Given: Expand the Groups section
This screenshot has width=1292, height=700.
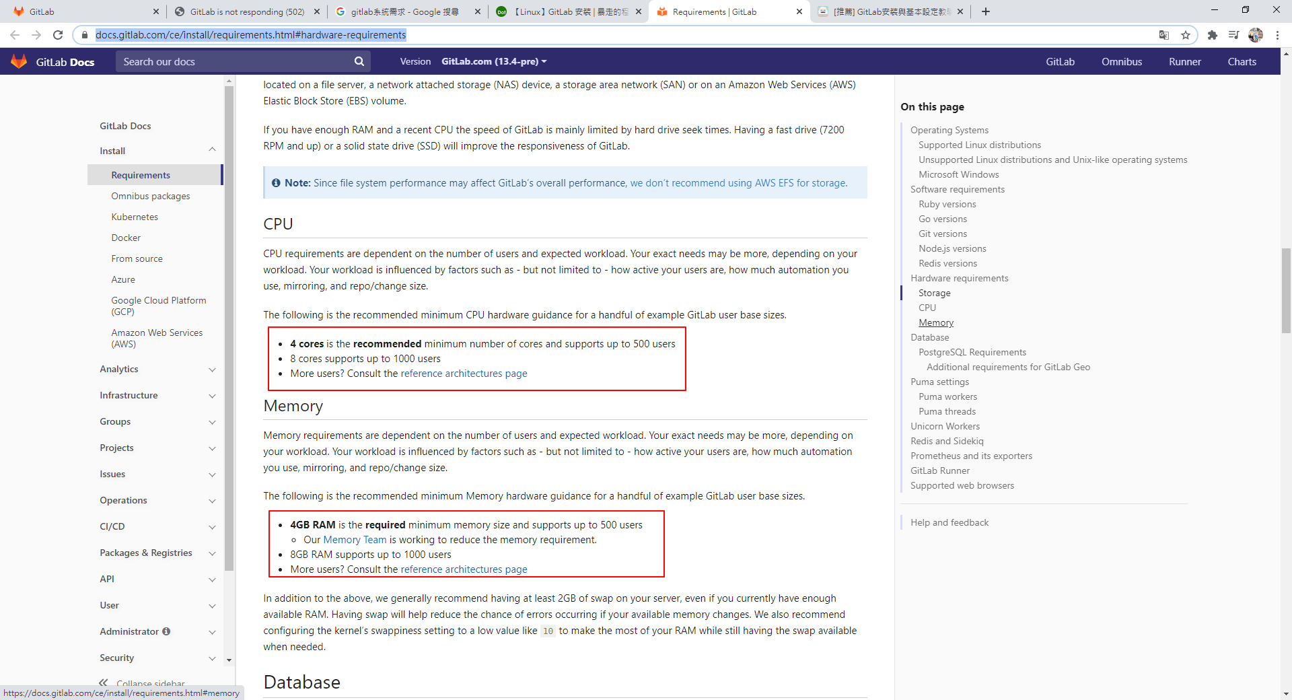Looking at the screenshot, I should [x=212, y=422].
